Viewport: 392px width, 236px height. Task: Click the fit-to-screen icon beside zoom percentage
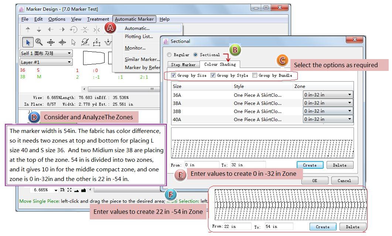point(69,190)
